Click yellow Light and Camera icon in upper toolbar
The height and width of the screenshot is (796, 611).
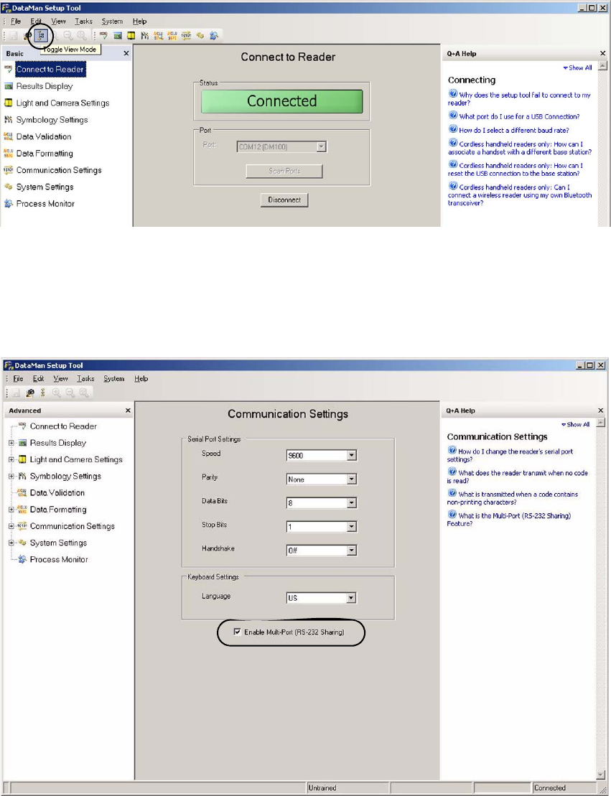pos(131,36)
